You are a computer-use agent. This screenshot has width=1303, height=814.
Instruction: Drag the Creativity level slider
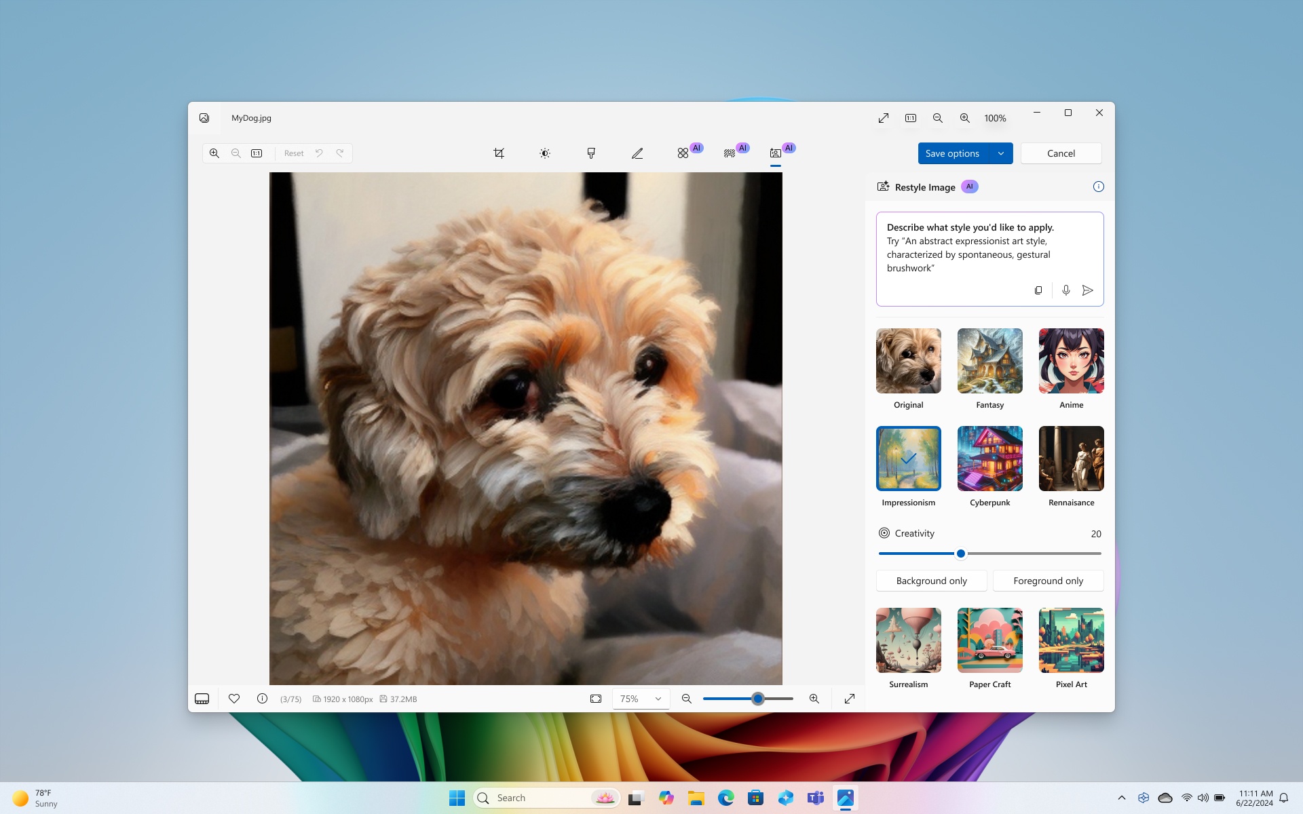coord(960,554)
